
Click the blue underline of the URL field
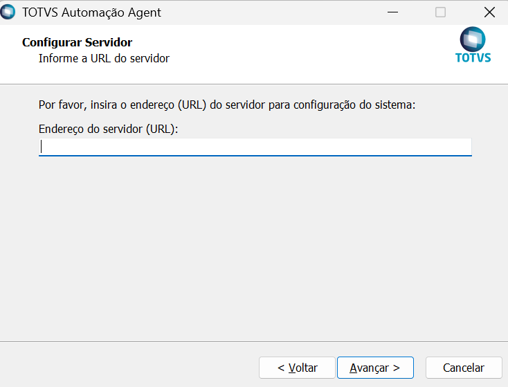click(255, 156)
